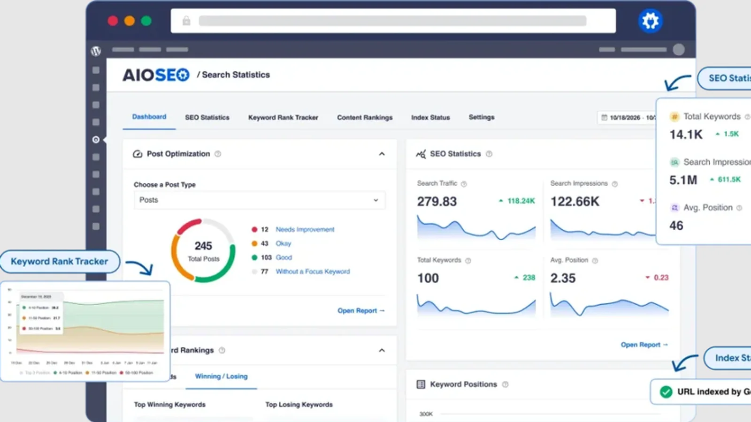Open the Good posts link
The image size is (751, 422).
284,258
